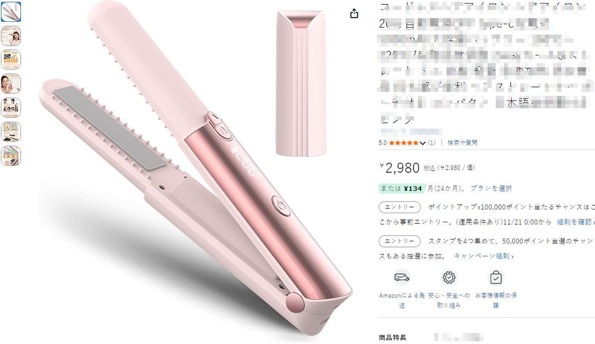Open the review count (1) link
This screenshot has height=344, width=595.
[x=432, y=143]
